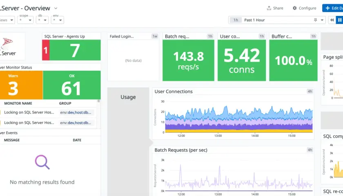Click the 1h badge on User co widget
Viewport: 343px width, 196px height.
(262, 36)
